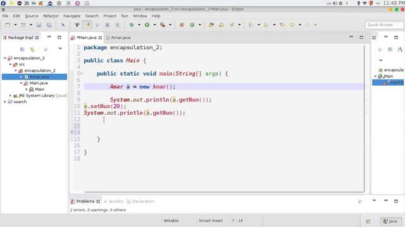
Task: Open the Run button dropdown arrow
Action: pos(154,25)
